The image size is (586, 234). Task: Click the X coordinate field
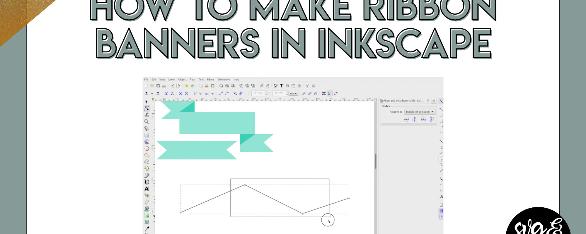click(x=260, y=93)
